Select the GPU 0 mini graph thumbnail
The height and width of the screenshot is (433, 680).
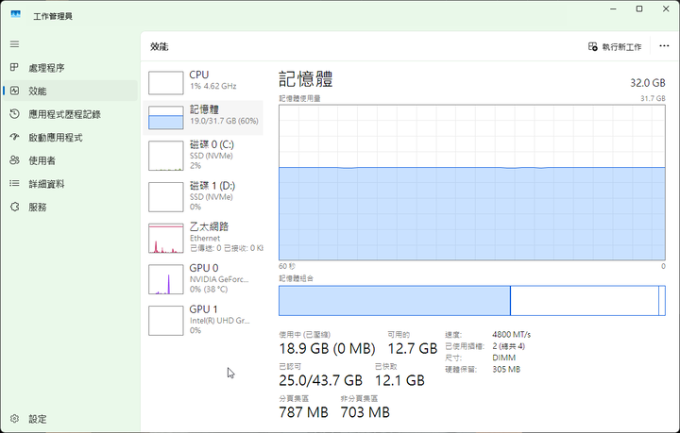165,279
